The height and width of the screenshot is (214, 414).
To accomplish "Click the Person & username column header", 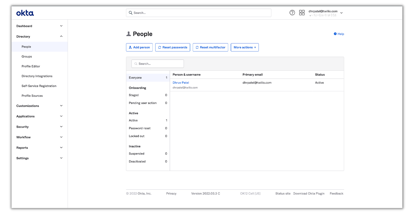I will tap(187, 75).
